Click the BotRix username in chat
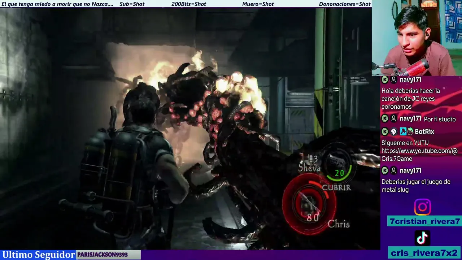The height and width of the screenshot is (260, 462). click(424, 131)
